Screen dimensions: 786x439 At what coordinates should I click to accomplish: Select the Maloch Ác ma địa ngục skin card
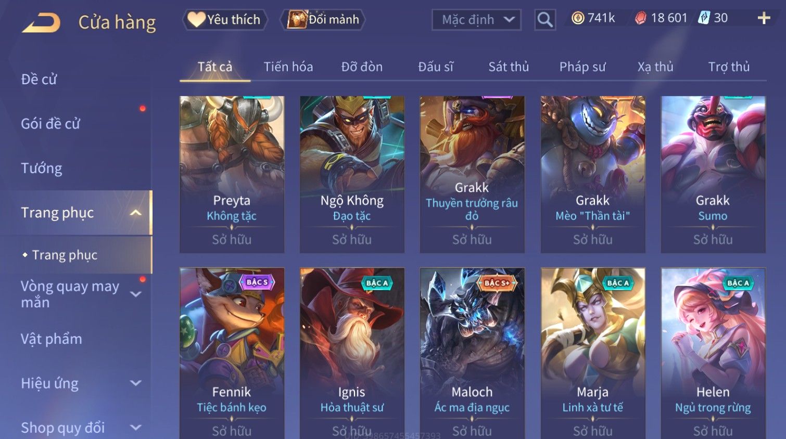coord(472,354)
